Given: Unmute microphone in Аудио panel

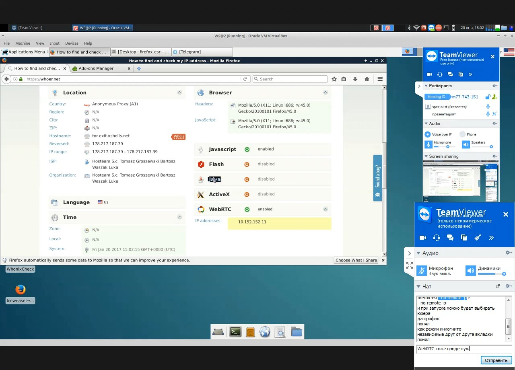Looking at the screenshot, I should (421, 271).
